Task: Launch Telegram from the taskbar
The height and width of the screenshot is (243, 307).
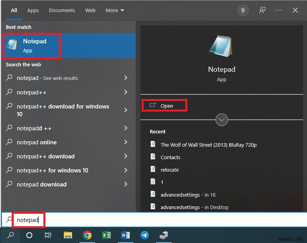Action: point(144,235)
